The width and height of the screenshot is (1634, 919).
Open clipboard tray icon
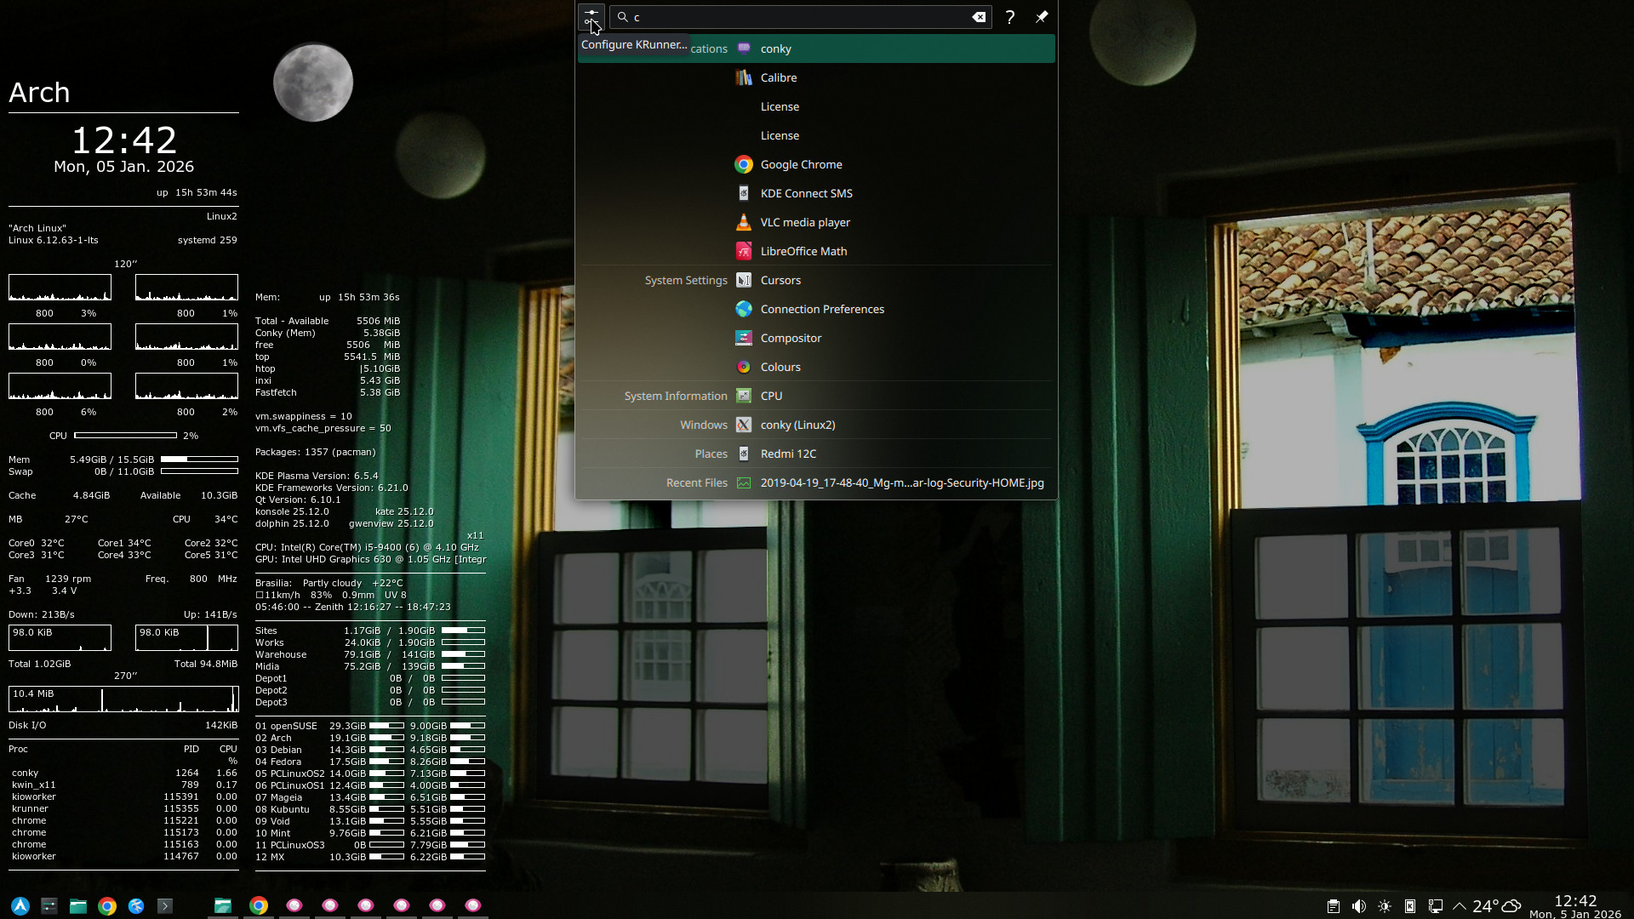click(1334, 906)
